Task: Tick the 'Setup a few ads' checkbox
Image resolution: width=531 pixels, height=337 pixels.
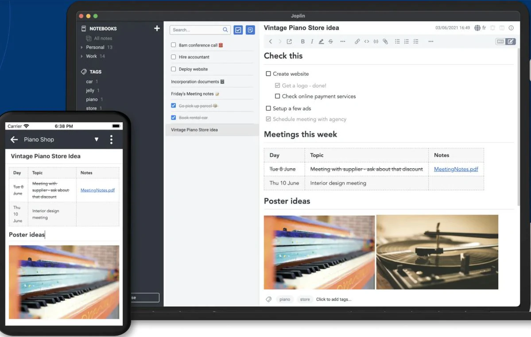Action: (268, 108)
